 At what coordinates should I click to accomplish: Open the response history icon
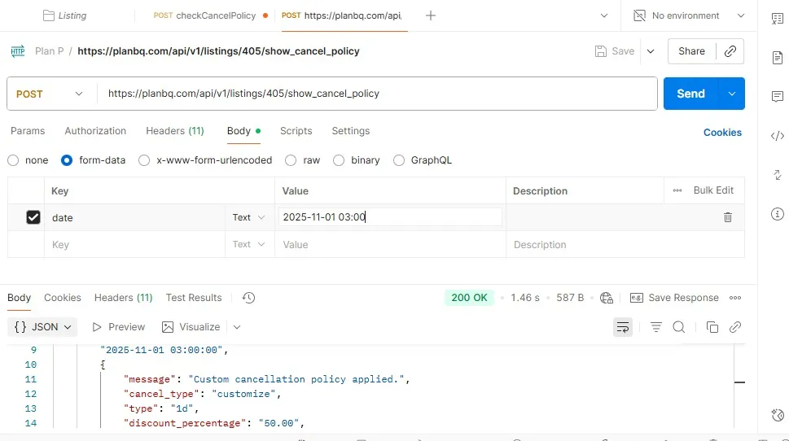pyautogui.click(x=249, y=298)
